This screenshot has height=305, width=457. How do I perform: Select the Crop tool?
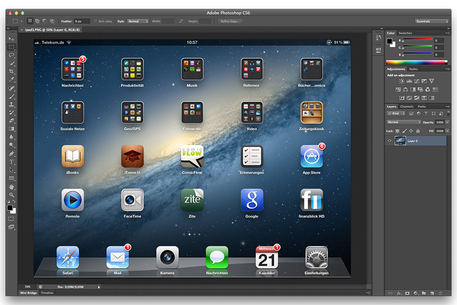tap(11, 71)
